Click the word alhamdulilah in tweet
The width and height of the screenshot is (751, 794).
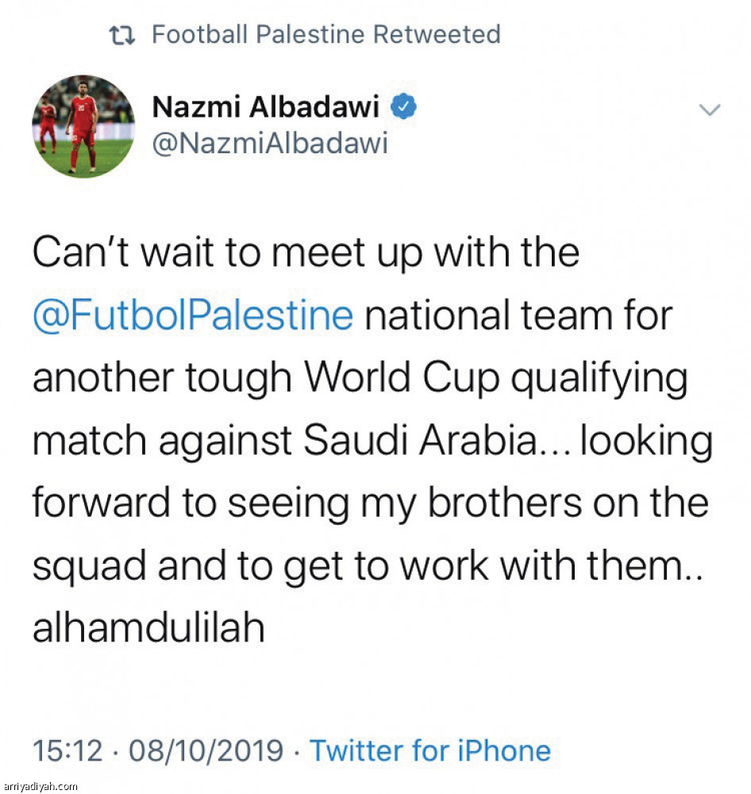(148, 629)
